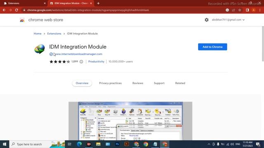The image size is (264, 148).
Task: Click the Add to Chrome button
Action: [212, 47]
